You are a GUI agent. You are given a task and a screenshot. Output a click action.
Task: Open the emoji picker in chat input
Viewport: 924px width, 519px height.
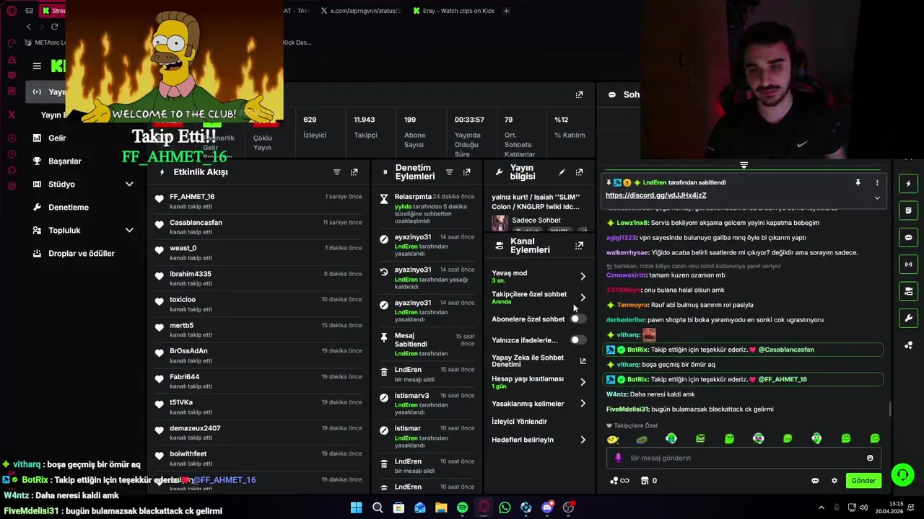click(x=870, y=458)
